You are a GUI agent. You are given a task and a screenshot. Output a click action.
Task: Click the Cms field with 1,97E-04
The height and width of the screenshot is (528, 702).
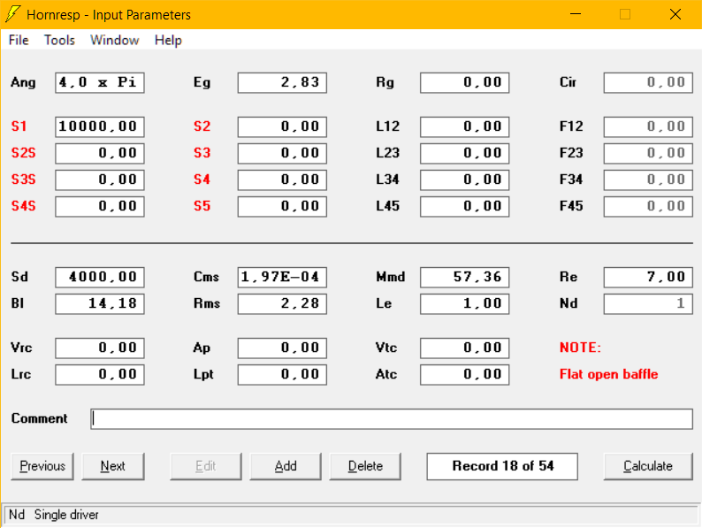pos(283,277)
